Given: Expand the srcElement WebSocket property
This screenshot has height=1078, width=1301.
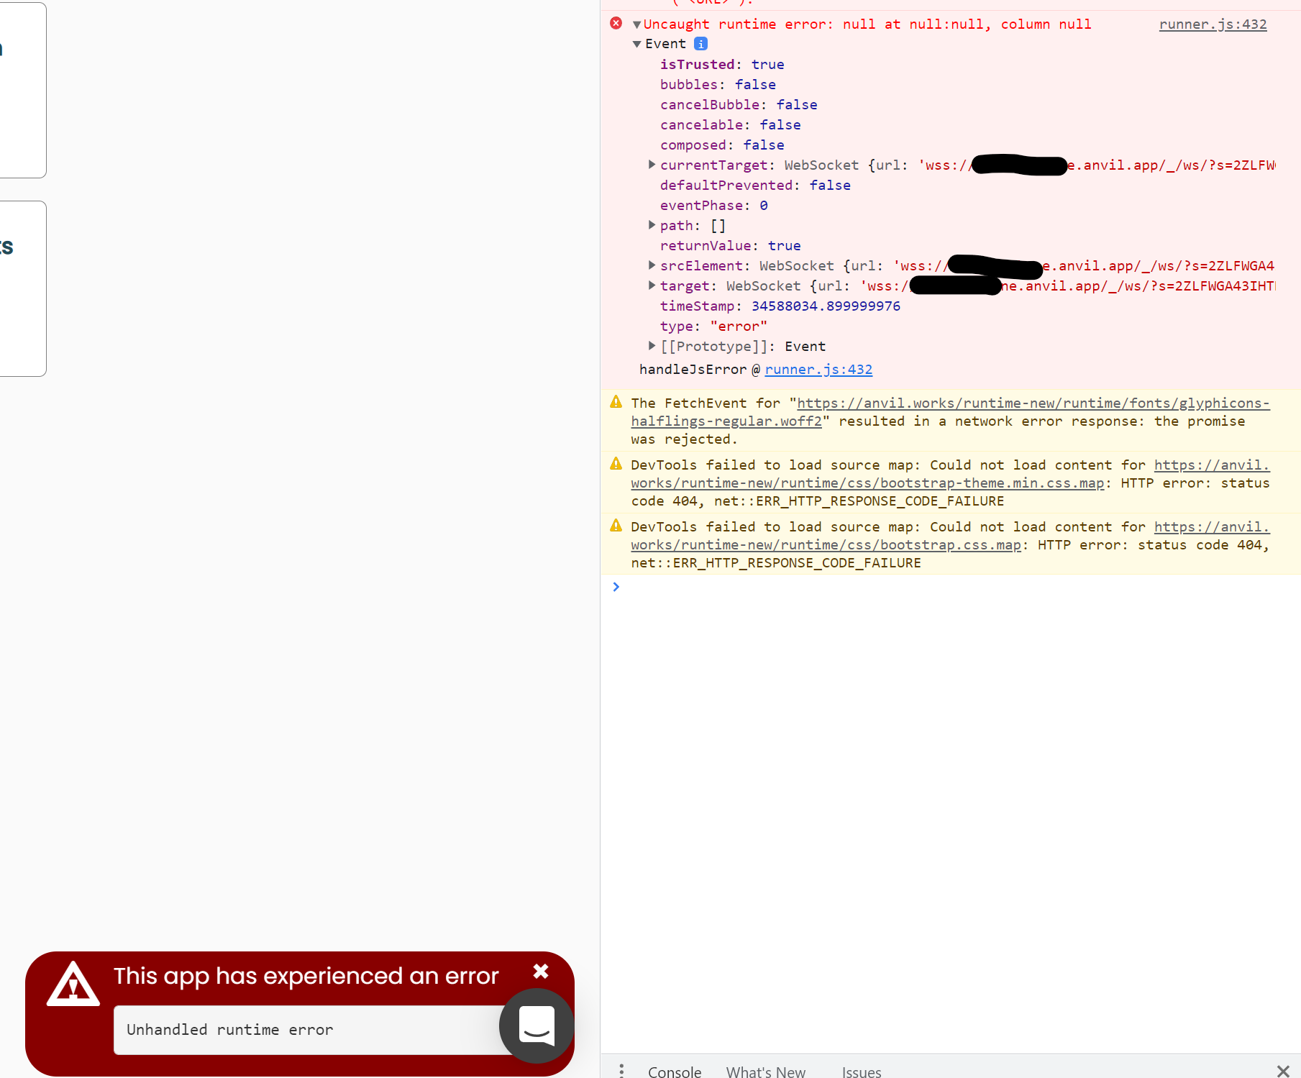Looking at the screenshot, I should (652, 265).
